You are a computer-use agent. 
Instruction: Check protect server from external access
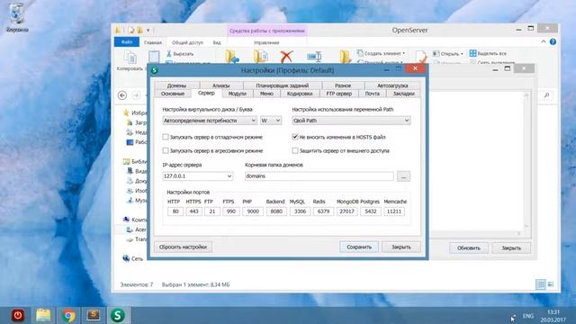click(x=295, y=150)
